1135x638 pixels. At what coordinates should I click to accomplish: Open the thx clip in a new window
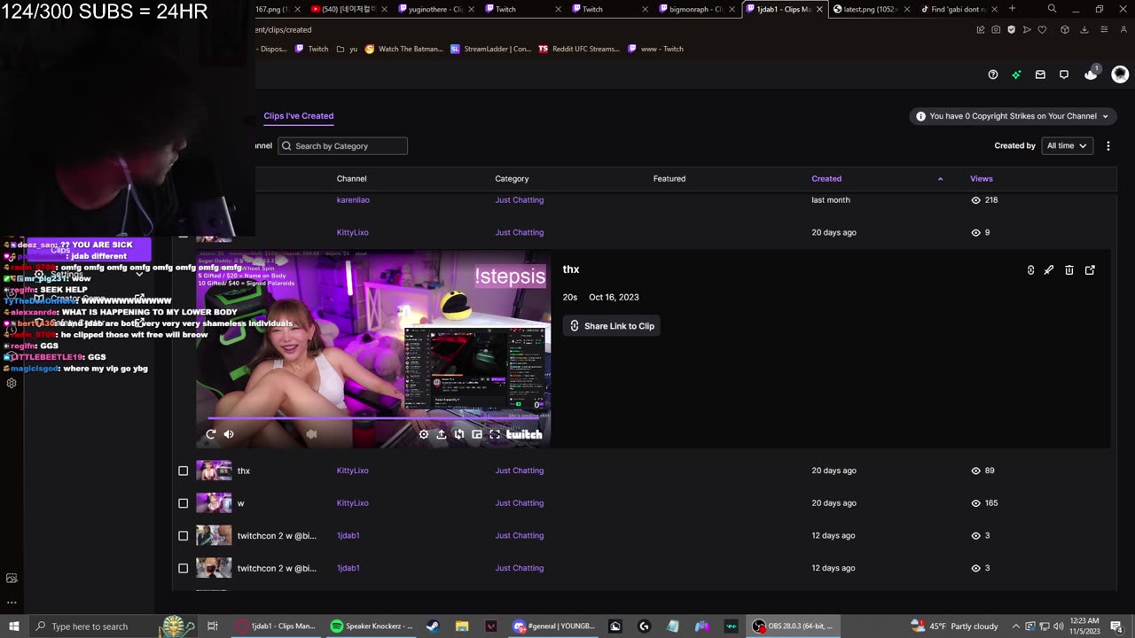(x=1090, y=270)
